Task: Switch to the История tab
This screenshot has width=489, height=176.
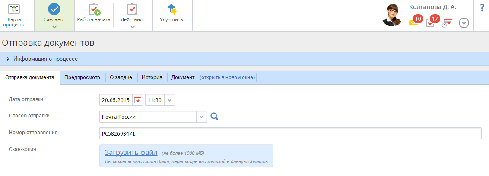Action: coord(152,77)
